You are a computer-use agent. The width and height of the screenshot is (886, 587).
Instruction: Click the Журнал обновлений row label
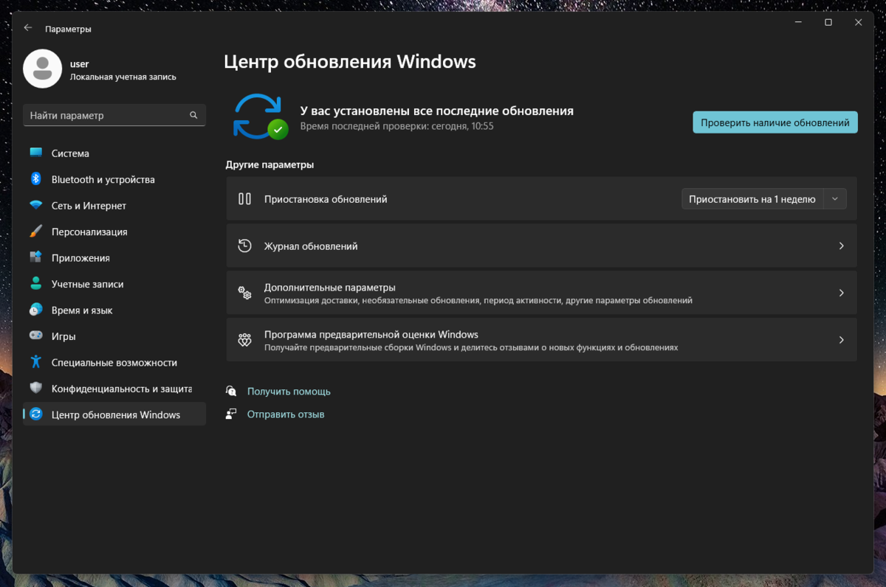pyautogui.click(x=311, y=246)
